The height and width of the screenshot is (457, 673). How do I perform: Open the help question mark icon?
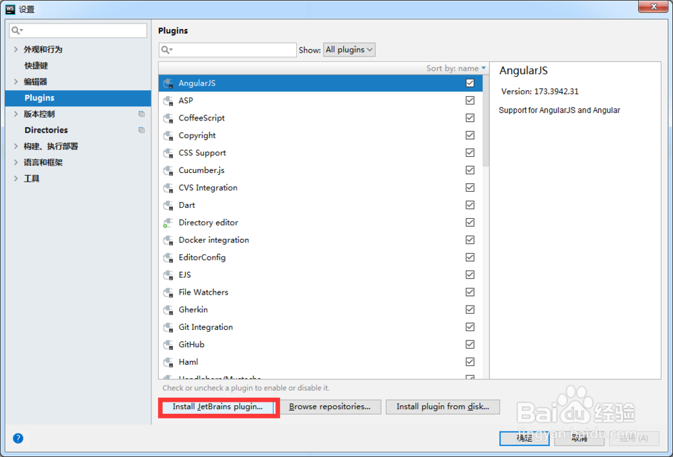(18, 438)
